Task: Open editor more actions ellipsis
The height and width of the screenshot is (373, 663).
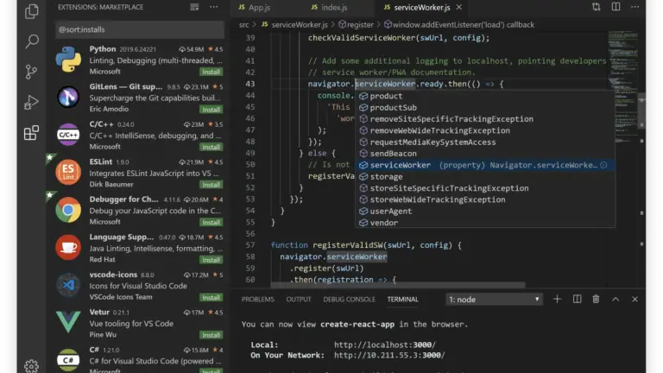Action: [635, 7]
